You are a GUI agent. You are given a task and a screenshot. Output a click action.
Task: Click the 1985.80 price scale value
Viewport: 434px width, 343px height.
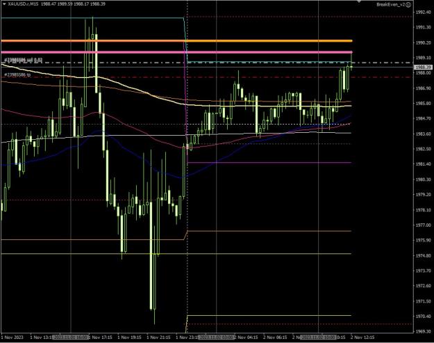coord(423,103)
